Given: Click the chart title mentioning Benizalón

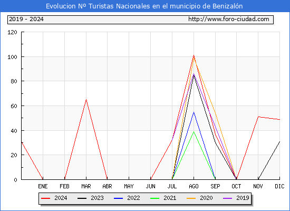Looking at the screenshot, I should click(x=144, y=6).
